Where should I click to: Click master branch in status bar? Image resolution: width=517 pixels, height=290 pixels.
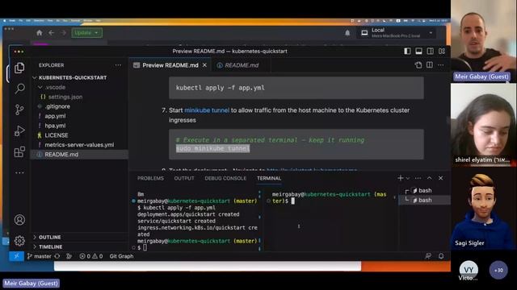click(x=40, y=256)
